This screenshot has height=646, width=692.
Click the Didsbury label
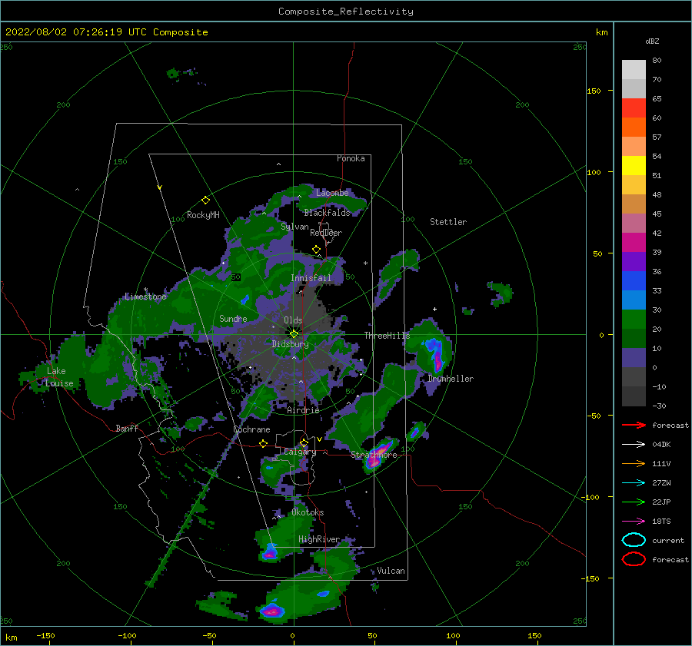click(x=291, y=344)
